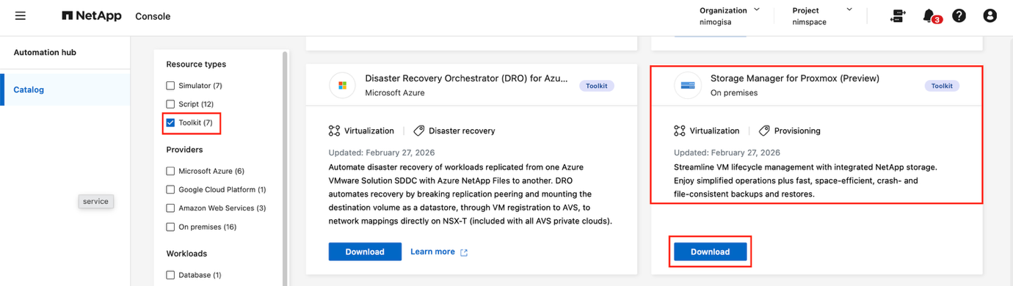Enable the Microsoft Azure (6) provider filter
The height and width of the screenshot is (286, 1013).
[170, 171]
